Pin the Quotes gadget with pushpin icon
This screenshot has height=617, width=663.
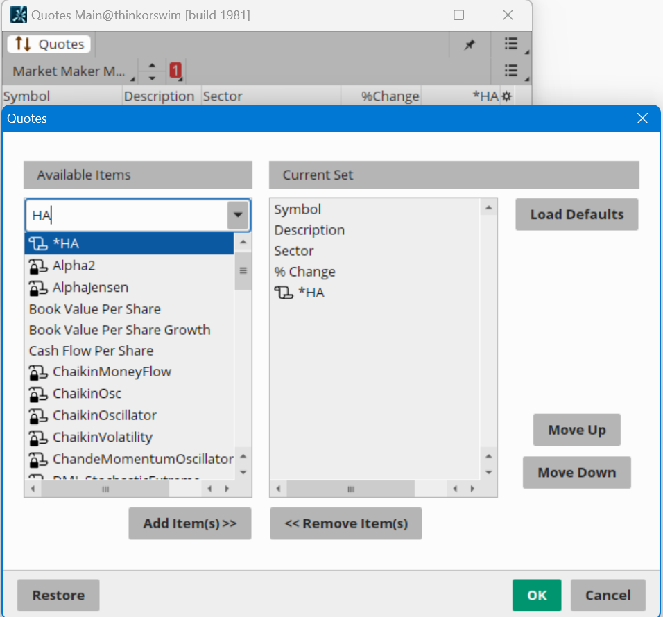[470, 44]
